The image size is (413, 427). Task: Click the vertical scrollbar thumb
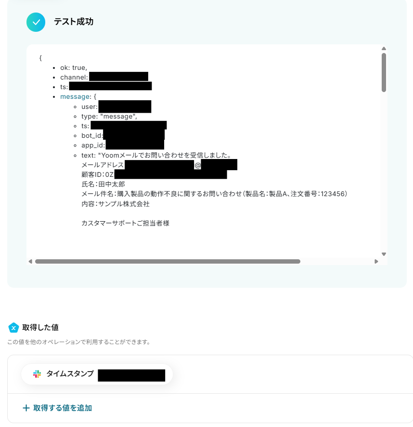click(384, 72)
